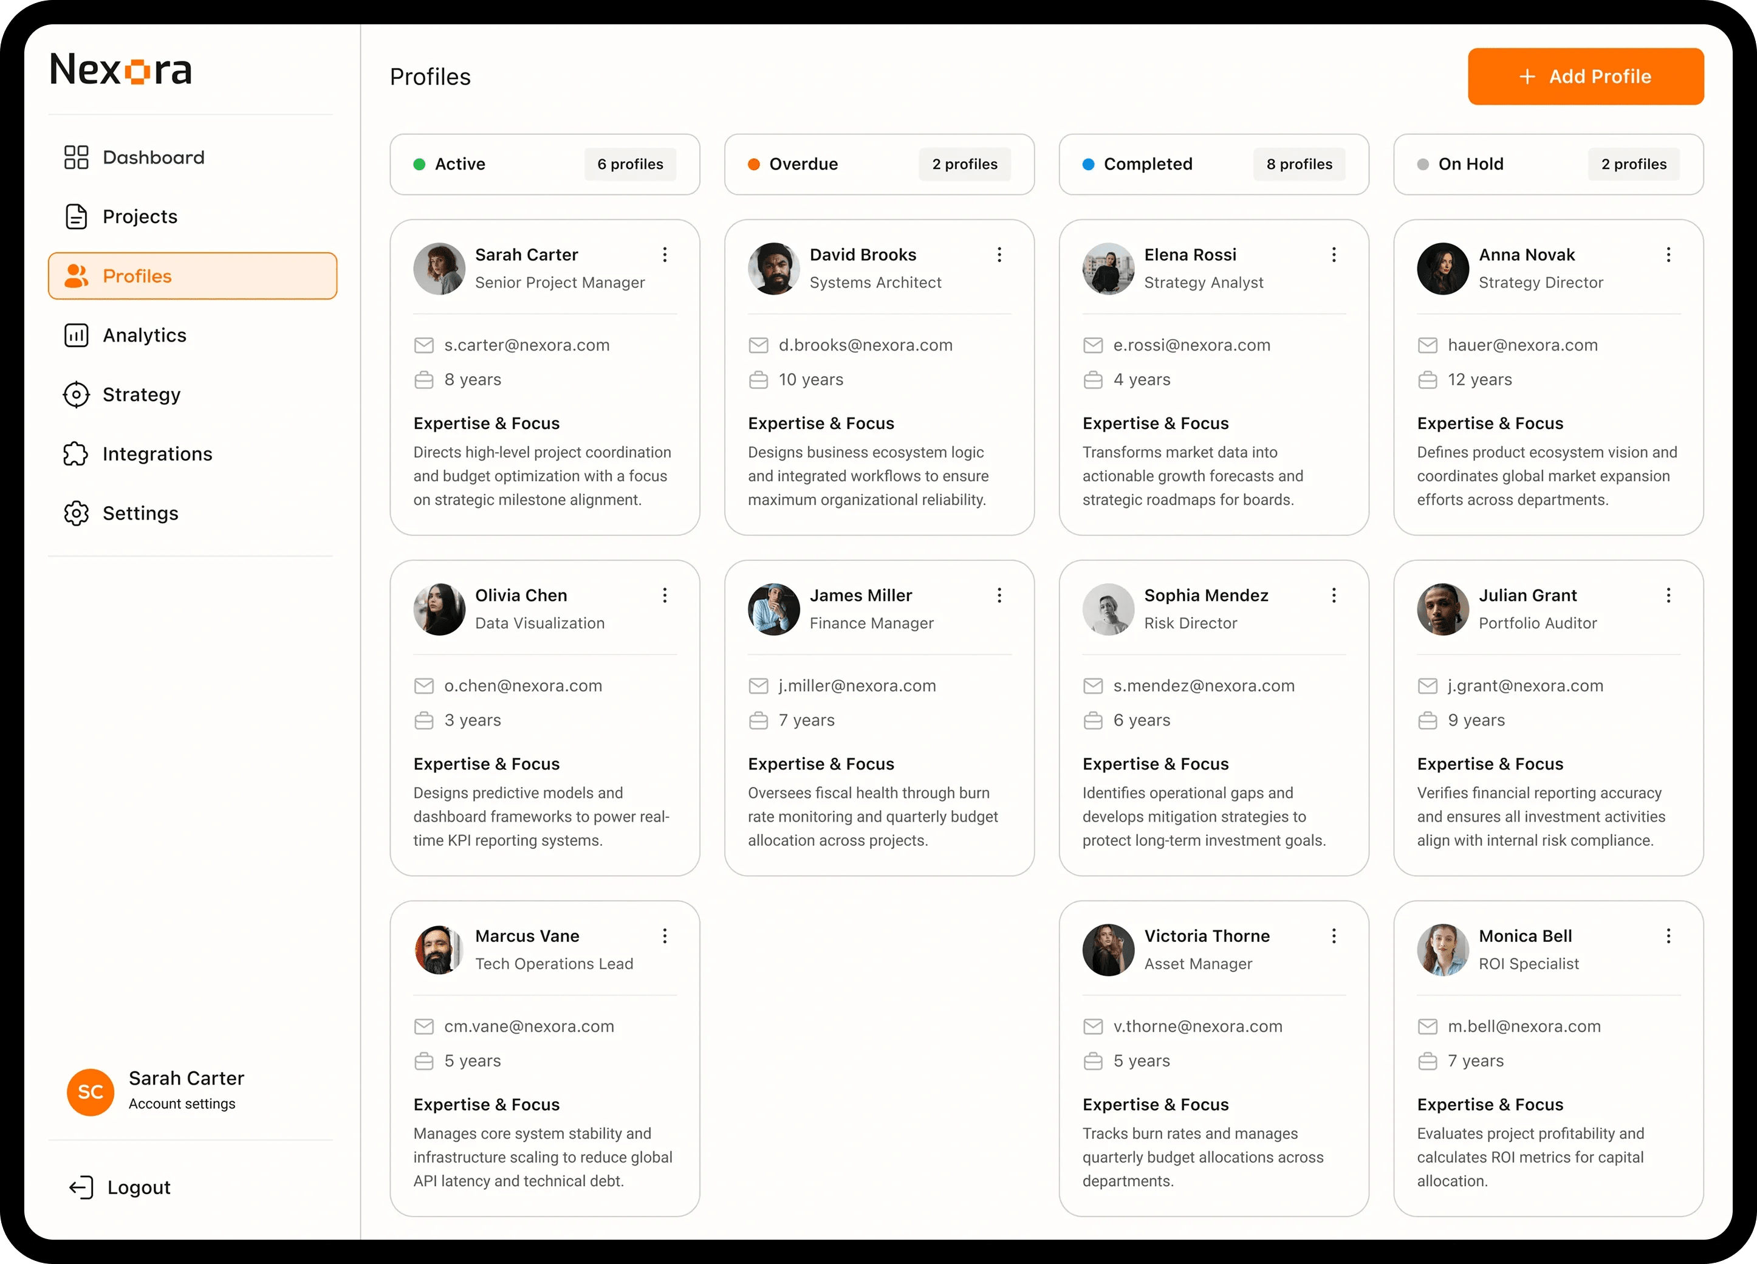Click the Settings gear icon
This screenshot has height=1264, width=1757.
coord(76,513)
